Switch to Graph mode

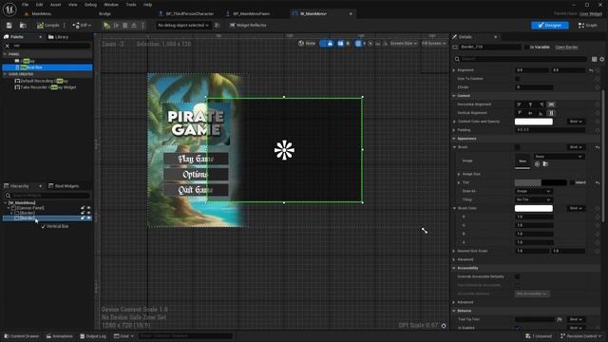click(x=587, y=26)
